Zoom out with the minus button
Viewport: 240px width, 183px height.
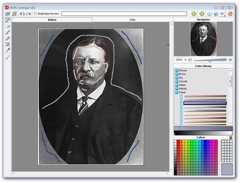click(190, 60)
